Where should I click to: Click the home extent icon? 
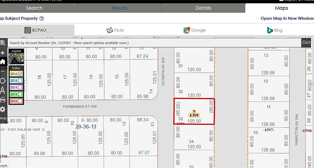click(x=3, y=62)
